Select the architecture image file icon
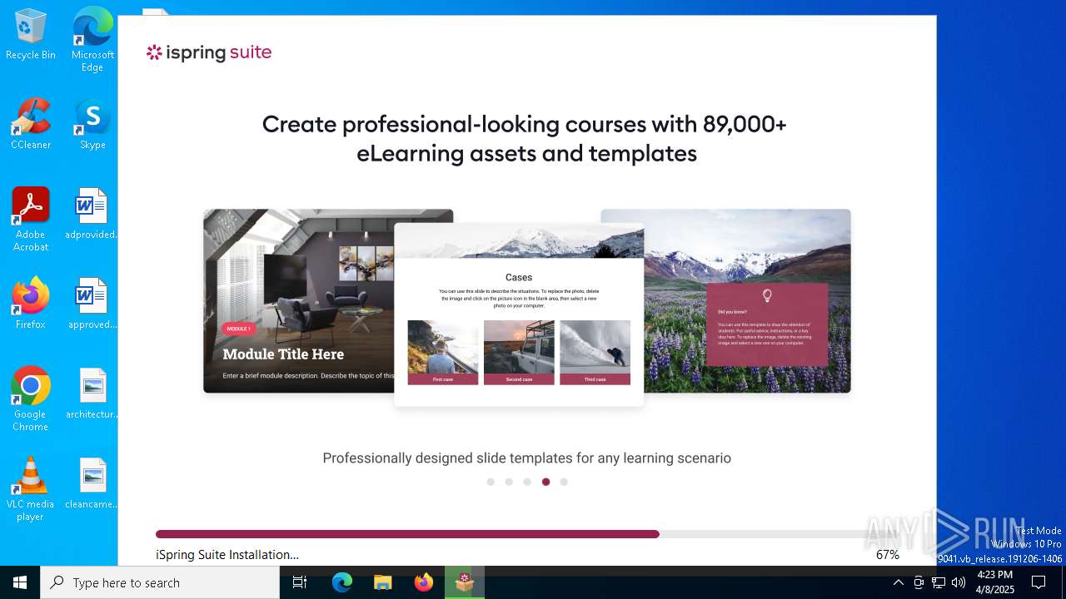Image resolution: width=1066 pixels, height=599 pixels. pos(92,394)
